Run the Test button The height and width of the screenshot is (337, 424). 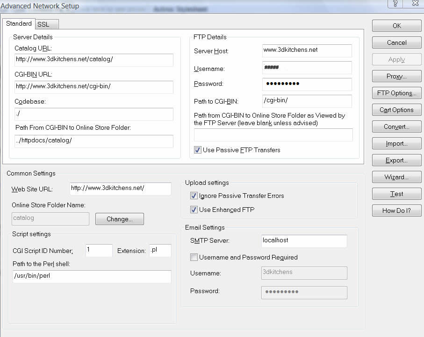pyautogui.click(x=396, y=194)
